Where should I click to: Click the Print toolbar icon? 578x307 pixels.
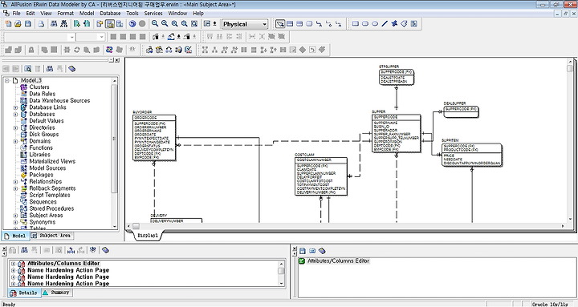click(x=41, y=24)
